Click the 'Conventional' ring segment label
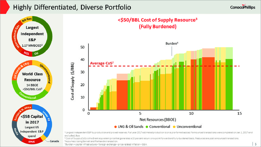The image size is (261, 147). coord(28,96)
